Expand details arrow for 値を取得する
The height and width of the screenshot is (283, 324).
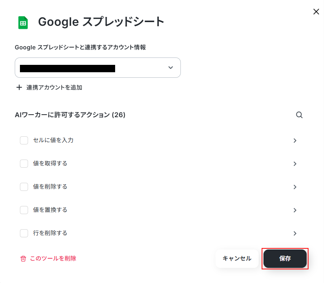[x=295, y=164]
